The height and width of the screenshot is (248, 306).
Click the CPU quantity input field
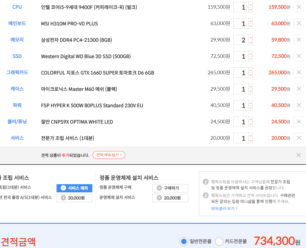click(x=241, y=7)
